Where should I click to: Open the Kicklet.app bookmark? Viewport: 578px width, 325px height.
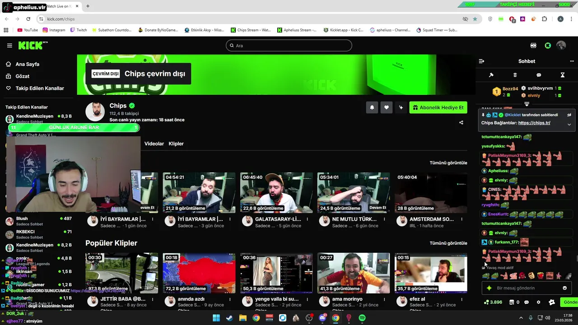pos(343,30)
